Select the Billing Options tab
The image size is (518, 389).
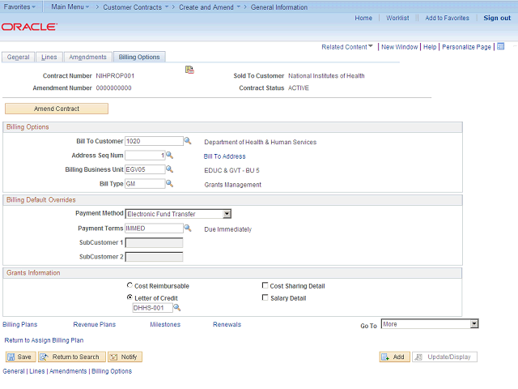click(139, 57)
